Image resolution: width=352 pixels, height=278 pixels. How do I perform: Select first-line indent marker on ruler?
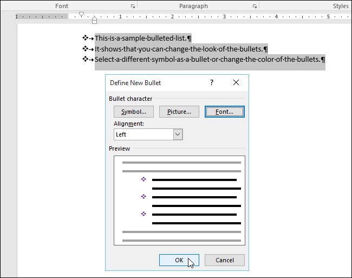(x=81, y=15)
